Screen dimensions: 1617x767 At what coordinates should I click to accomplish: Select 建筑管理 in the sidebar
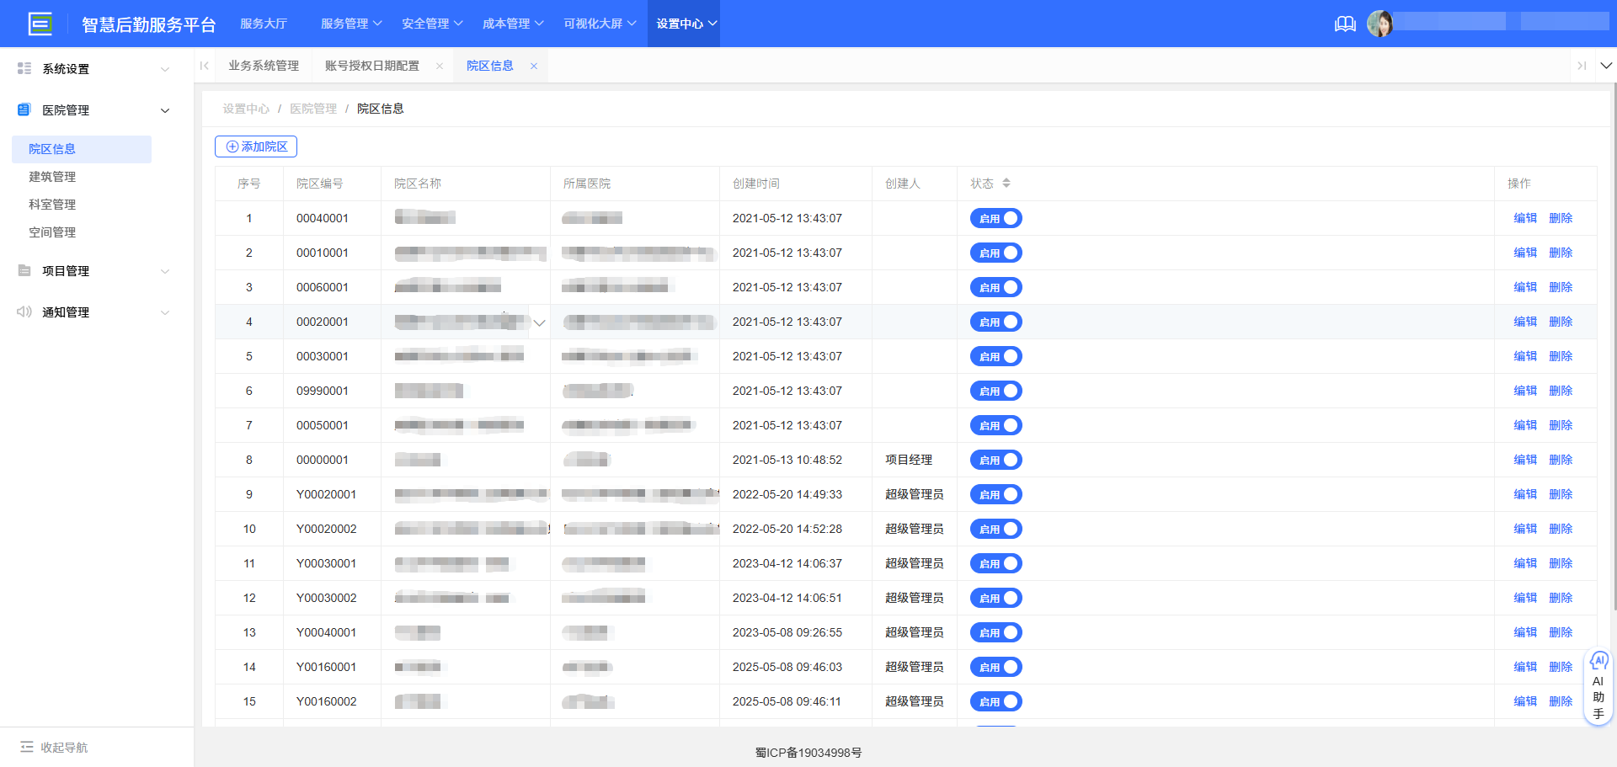tap(52, 177)
